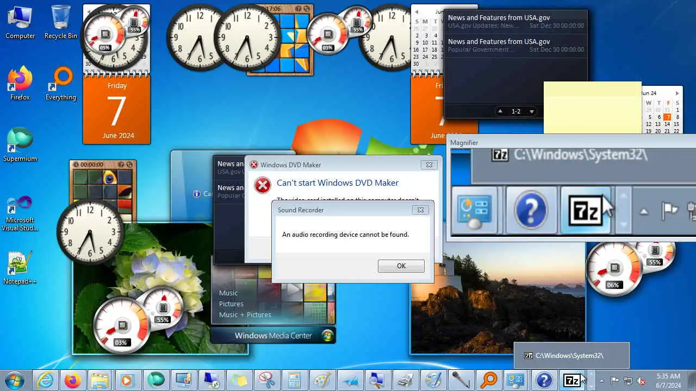Select the Everything desktop shortcut
Viewport: 696px width, 391px height.
[61, 84]
